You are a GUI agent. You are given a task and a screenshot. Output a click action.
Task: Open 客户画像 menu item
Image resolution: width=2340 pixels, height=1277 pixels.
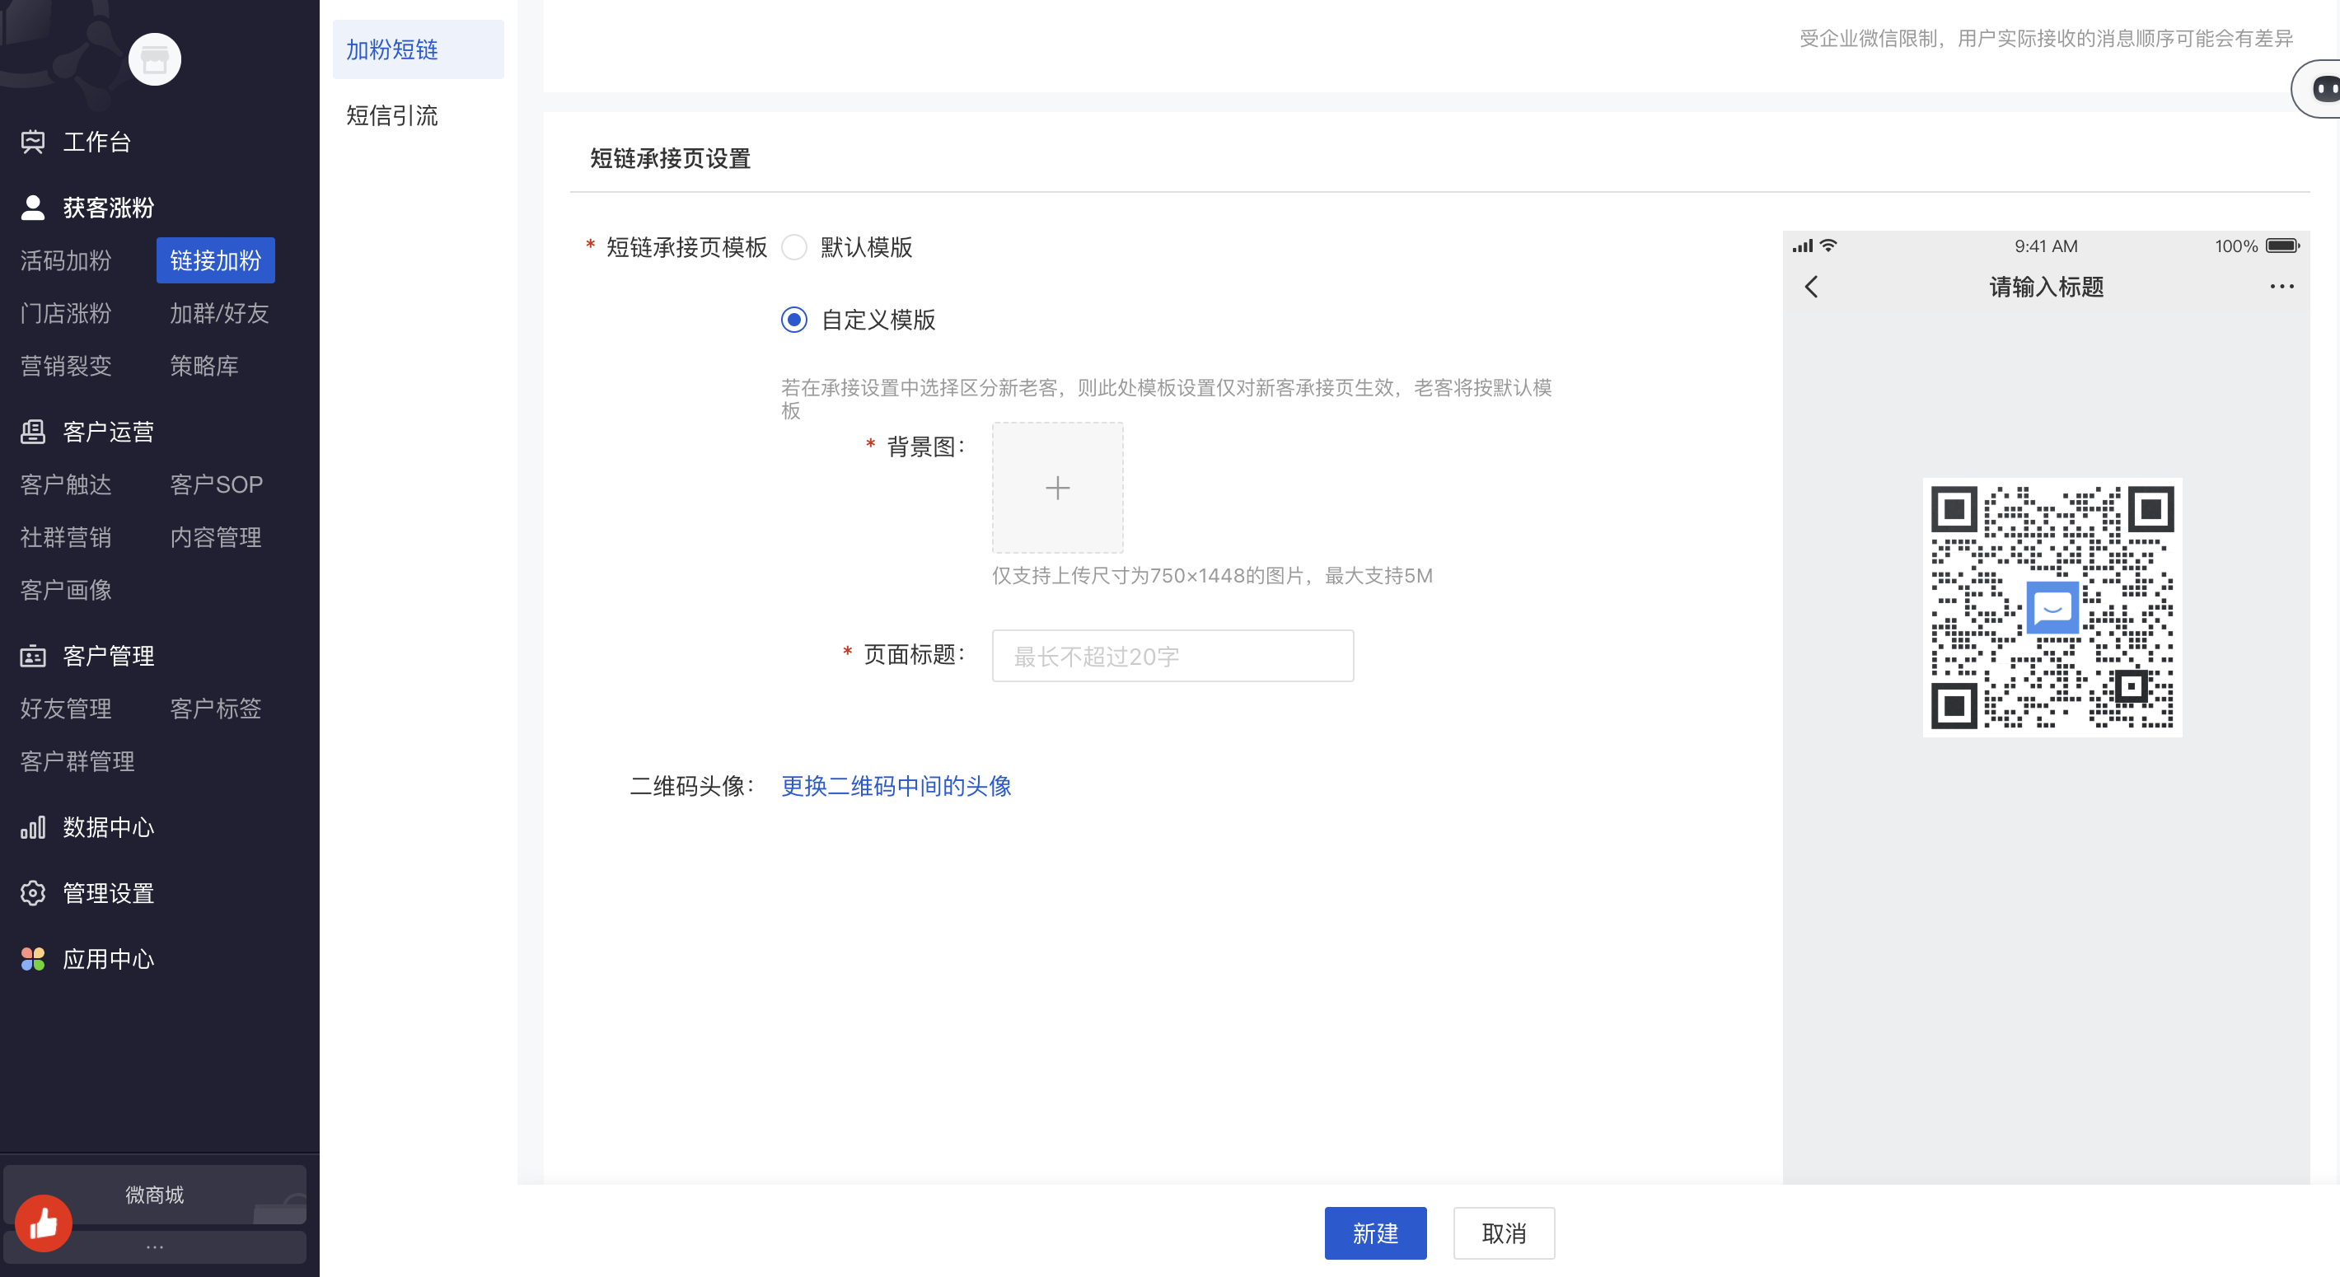coord(65,591)
